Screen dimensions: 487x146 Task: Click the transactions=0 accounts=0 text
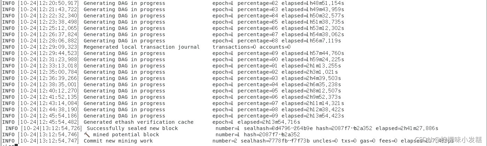pos(252,47)
